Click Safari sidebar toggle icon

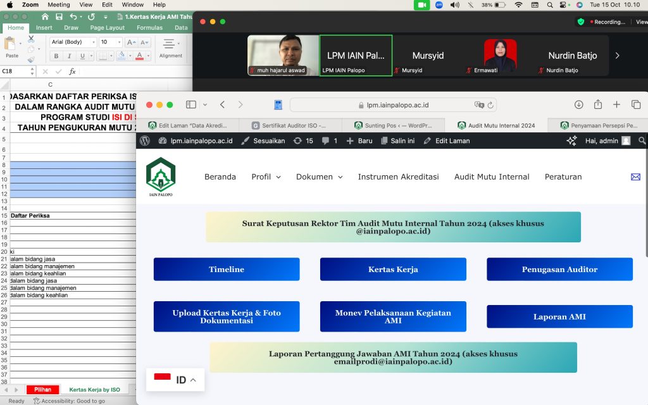(191, 104)
